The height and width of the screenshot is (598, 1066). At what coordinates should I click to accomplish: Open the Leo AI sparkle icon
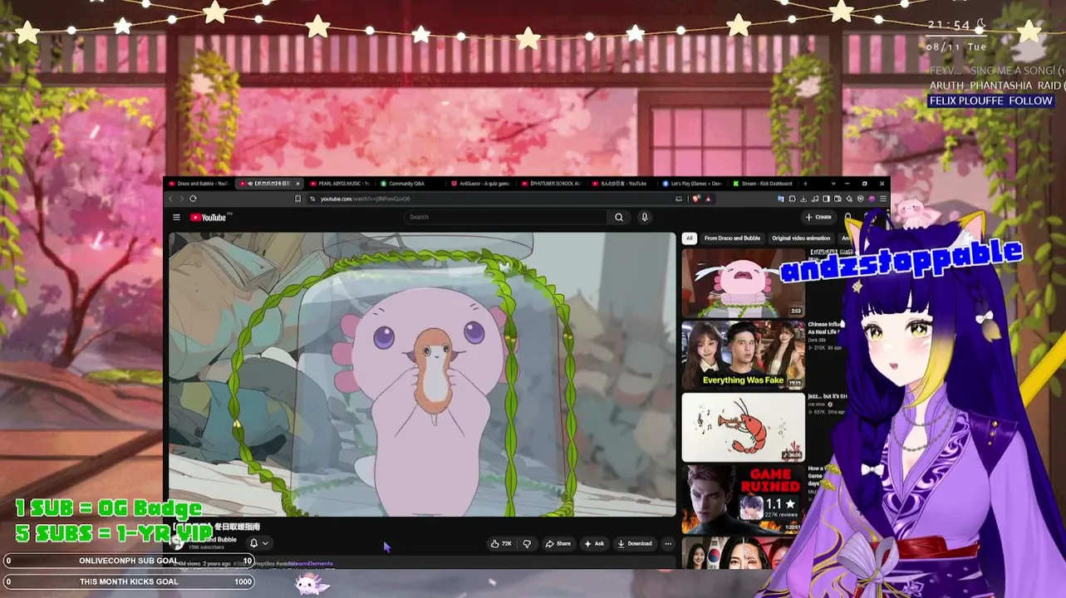pyautogui.click(x=849, y=199)
